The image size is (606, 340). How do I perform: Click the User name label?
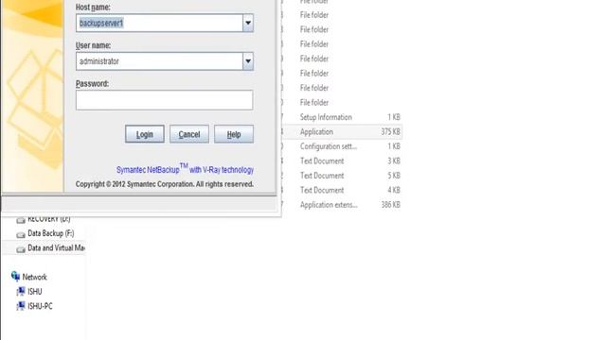(x=93, y=45)
